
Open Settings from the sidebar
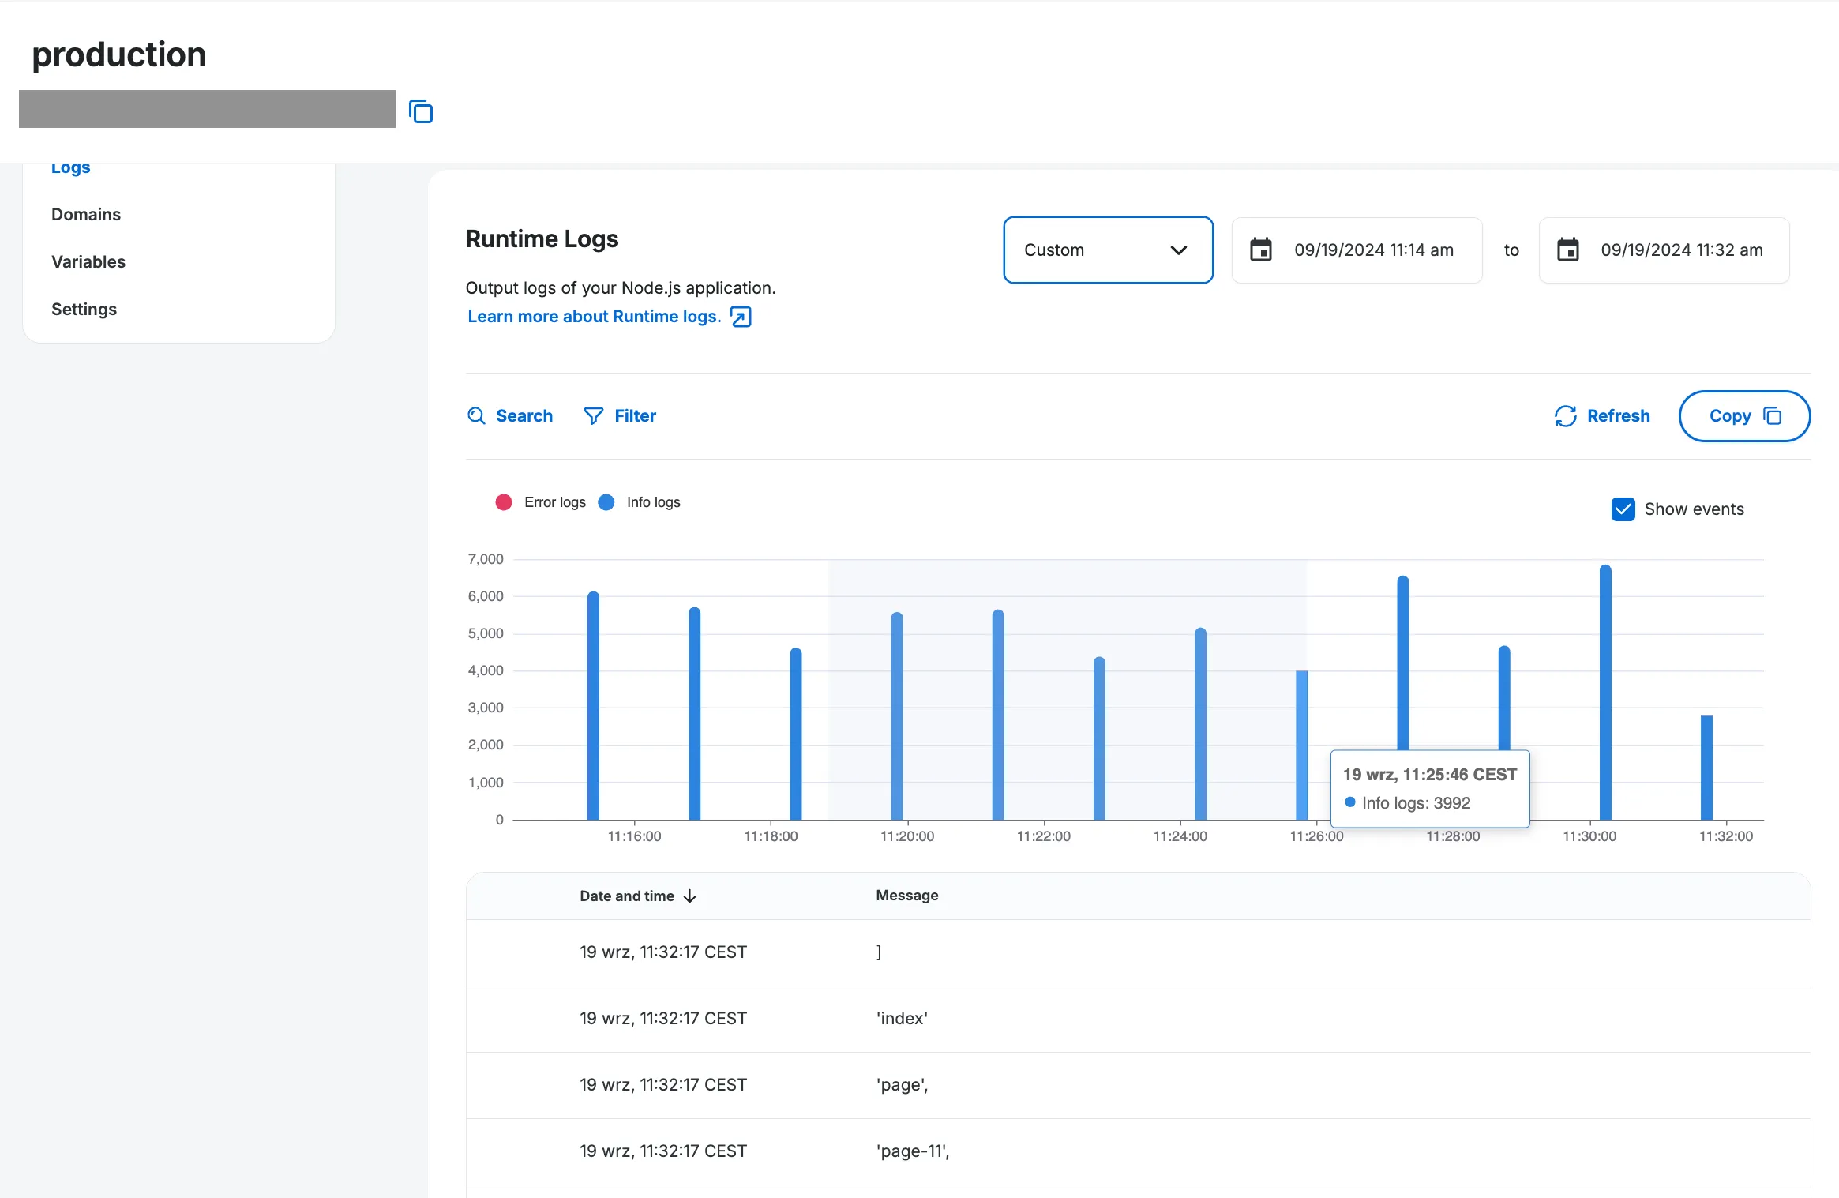point(84,308)
